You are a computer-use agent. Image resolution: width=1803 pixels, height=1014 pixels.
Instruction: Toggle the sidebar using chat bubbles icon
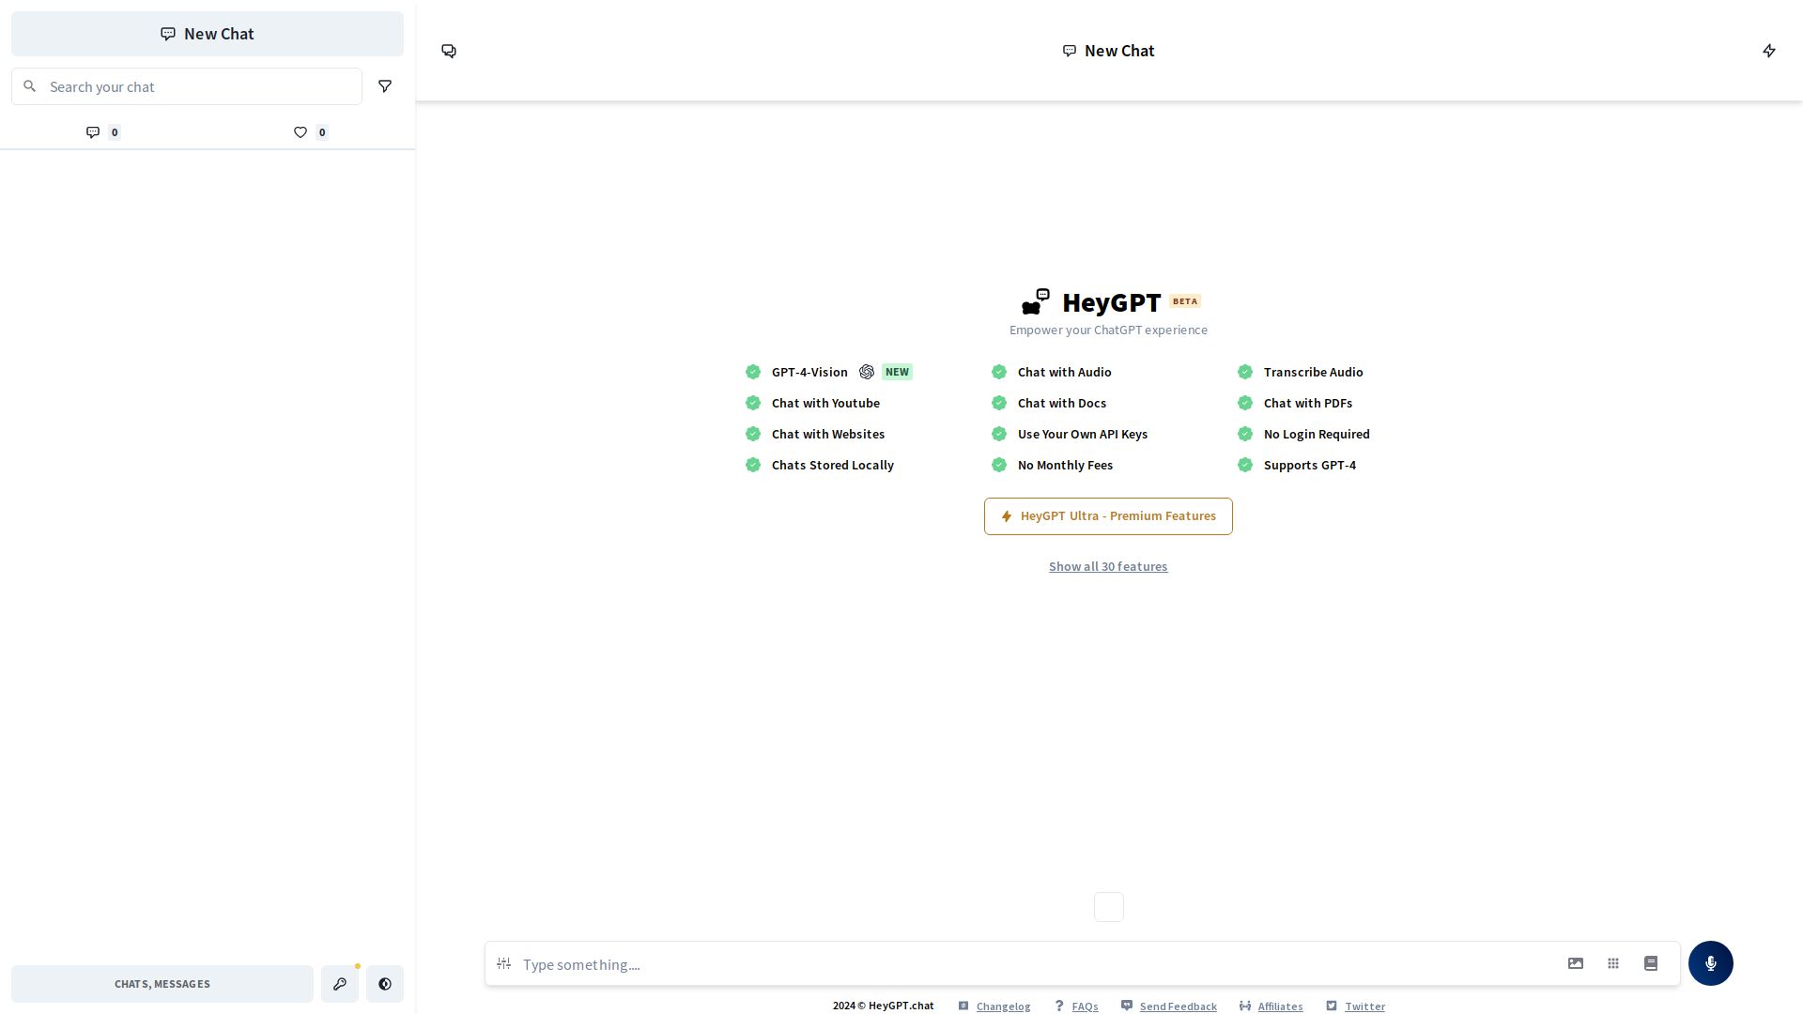point(449,51)
